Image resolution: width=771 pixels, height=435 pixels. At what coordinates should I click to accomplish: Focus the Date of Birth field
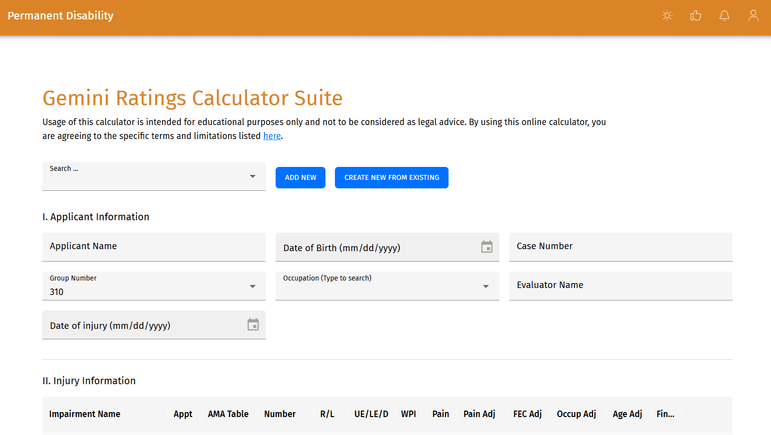pos(387,247)
